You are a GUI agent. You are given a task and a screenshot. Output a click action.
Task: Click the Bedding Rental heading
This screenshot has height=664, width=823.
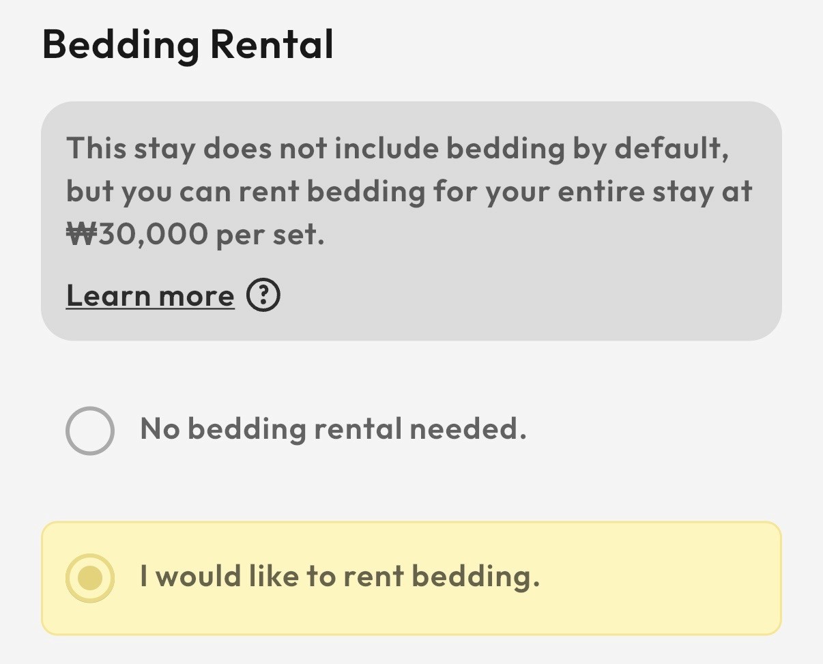188,45
